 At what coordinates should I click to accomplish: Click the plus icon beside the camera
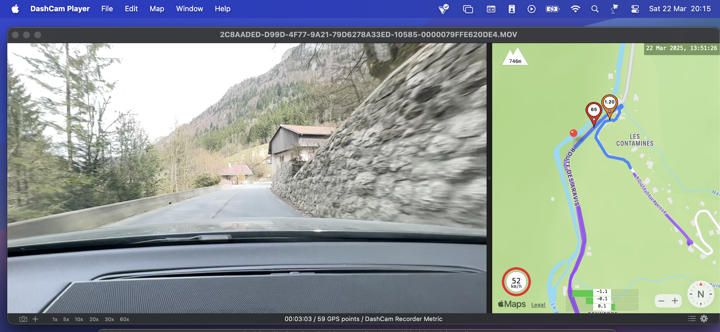click(35, 319)
